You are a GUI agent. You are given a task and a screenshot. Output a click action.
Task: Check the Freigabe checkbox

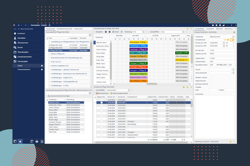pyautogui.click(x=211, y=87)
